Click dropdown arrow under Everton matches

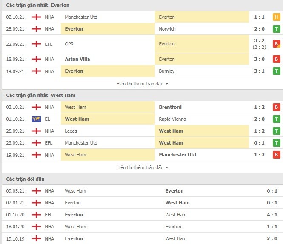167,84
